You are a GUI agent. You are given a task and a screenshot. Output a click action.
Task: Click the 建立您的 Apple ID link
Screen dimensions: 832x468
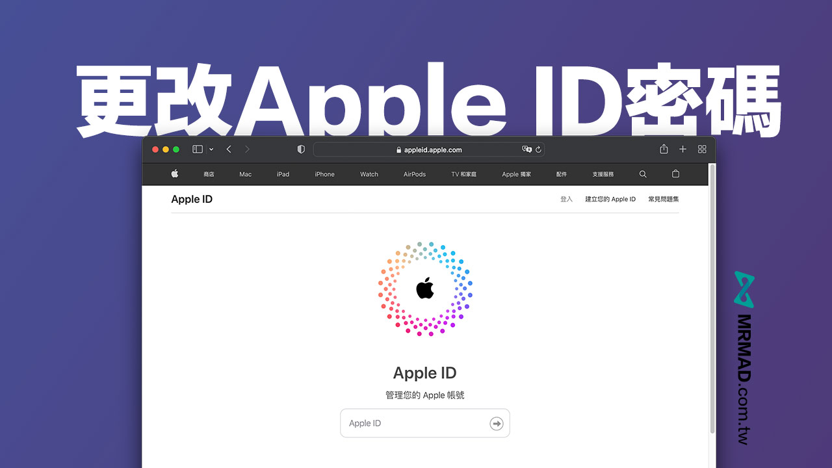[x=610, y=199]
